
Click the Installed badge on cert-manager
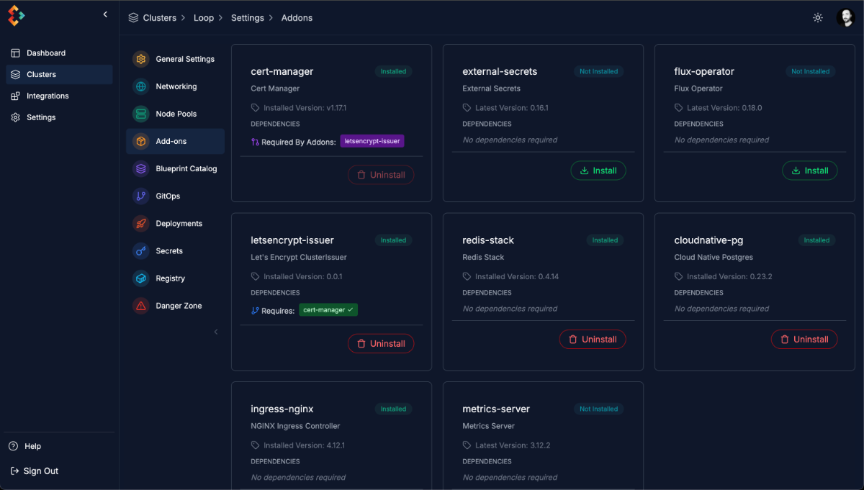(393, 71)
